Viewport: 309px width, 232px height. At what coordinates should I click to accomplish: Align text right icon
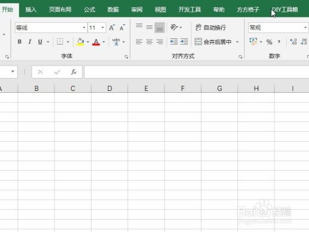click(159, 42)
